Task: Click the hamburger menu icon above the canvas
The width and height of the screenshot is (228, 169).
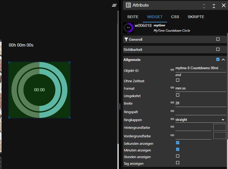Action: coord(114,5)
